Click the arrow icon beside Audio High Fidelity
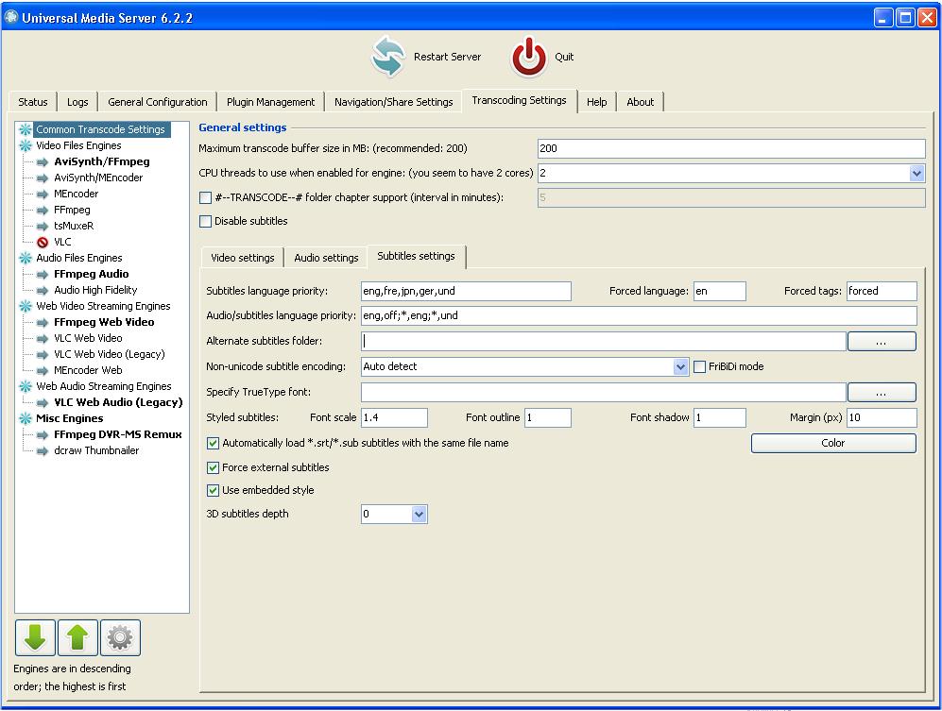942x711 pixels. click(43, 290)
